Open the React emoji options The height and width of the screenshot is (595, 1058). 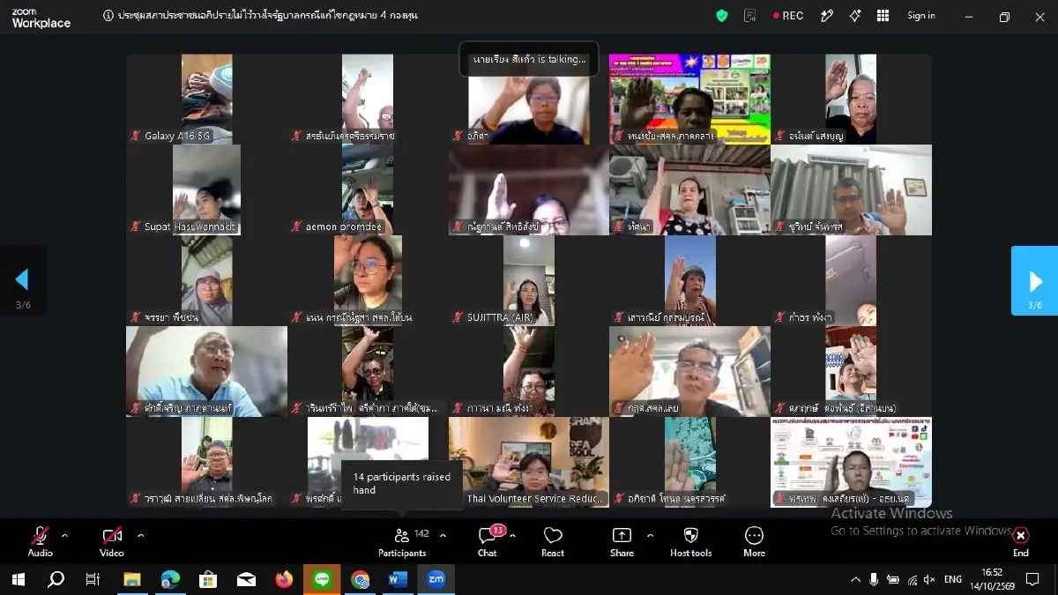[553, 541]
